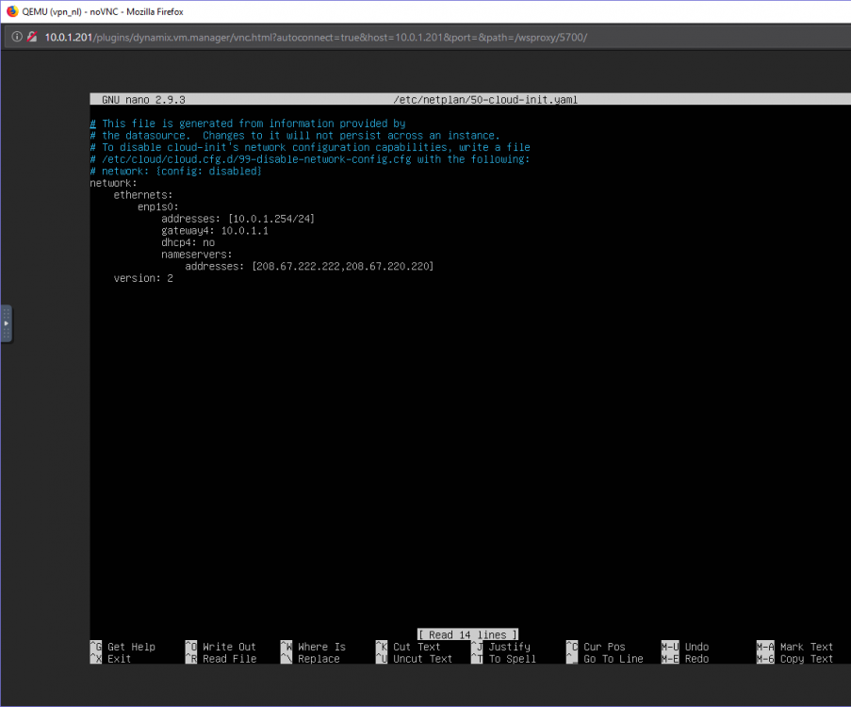Click the first comment line 'This file is generated'
851x707 pixels.
point(248,123)
